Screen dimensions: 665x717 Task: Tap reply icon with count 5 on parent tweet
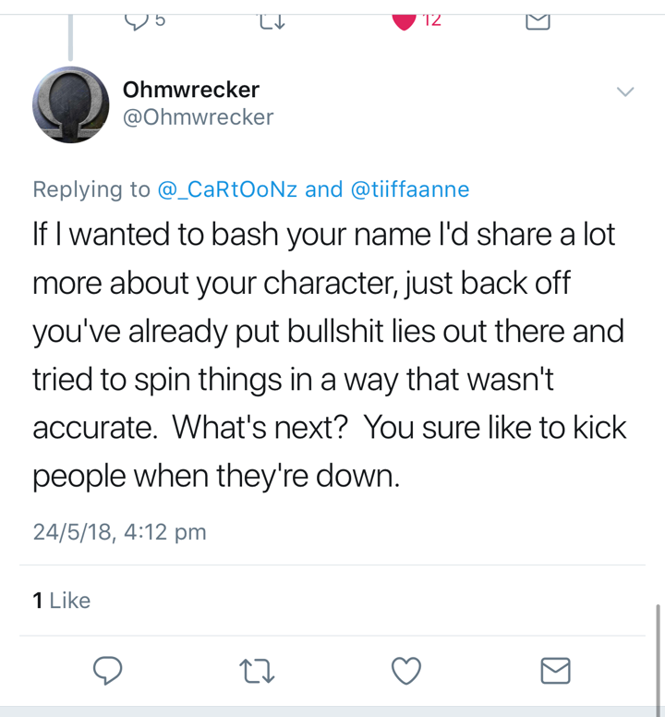[145, 20]
